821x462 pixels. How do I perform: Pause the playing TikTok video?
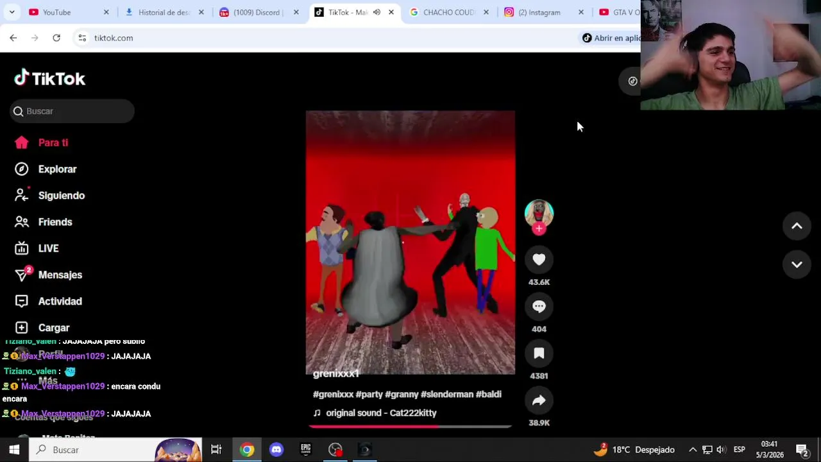(410, 243)
